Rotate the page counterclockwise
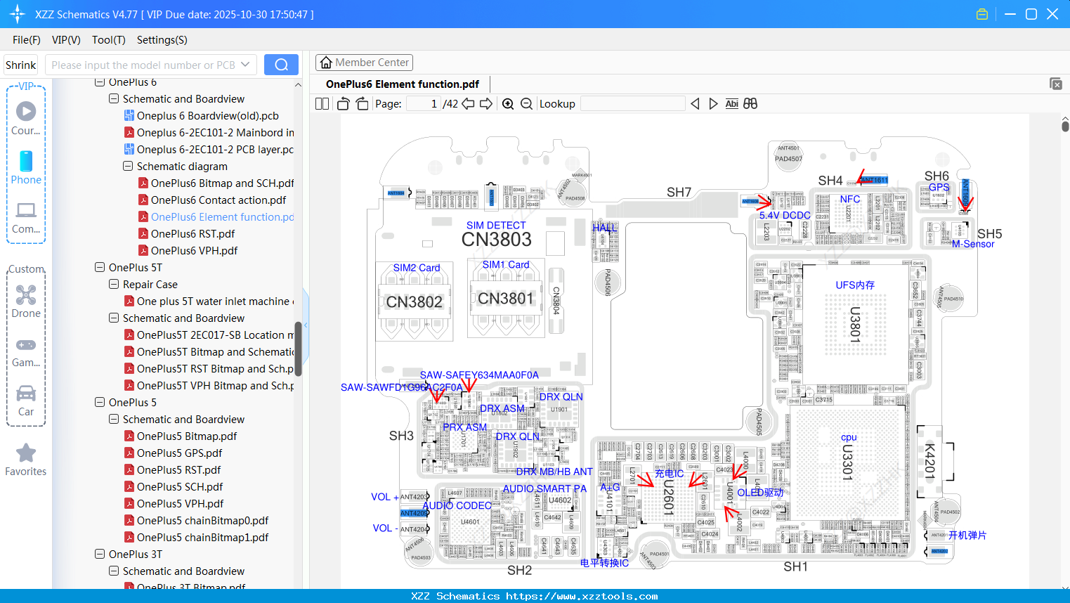 click(344, 104)
